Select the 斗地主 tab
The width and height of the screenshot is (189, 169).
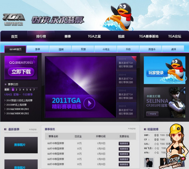106,49
